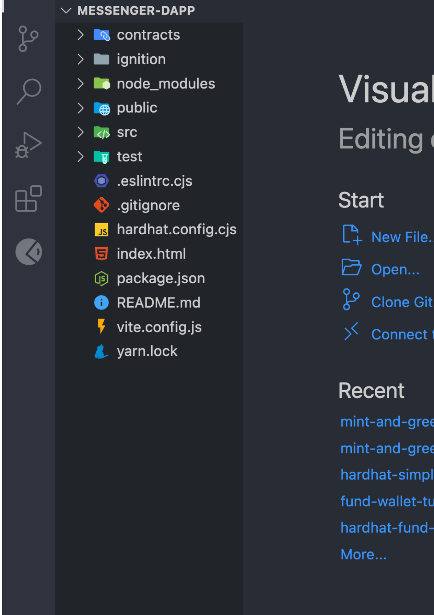Click the remote Connect icon
This screenshot has width=434, height=615.
tap(351, 331)
